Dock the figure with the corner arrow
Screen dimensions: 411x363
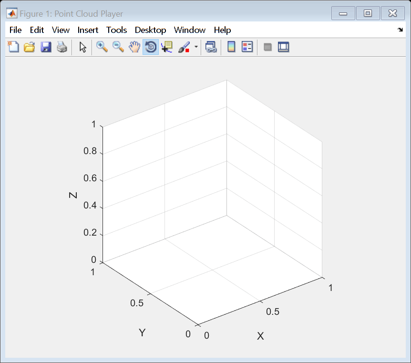(x=400, y=30)
